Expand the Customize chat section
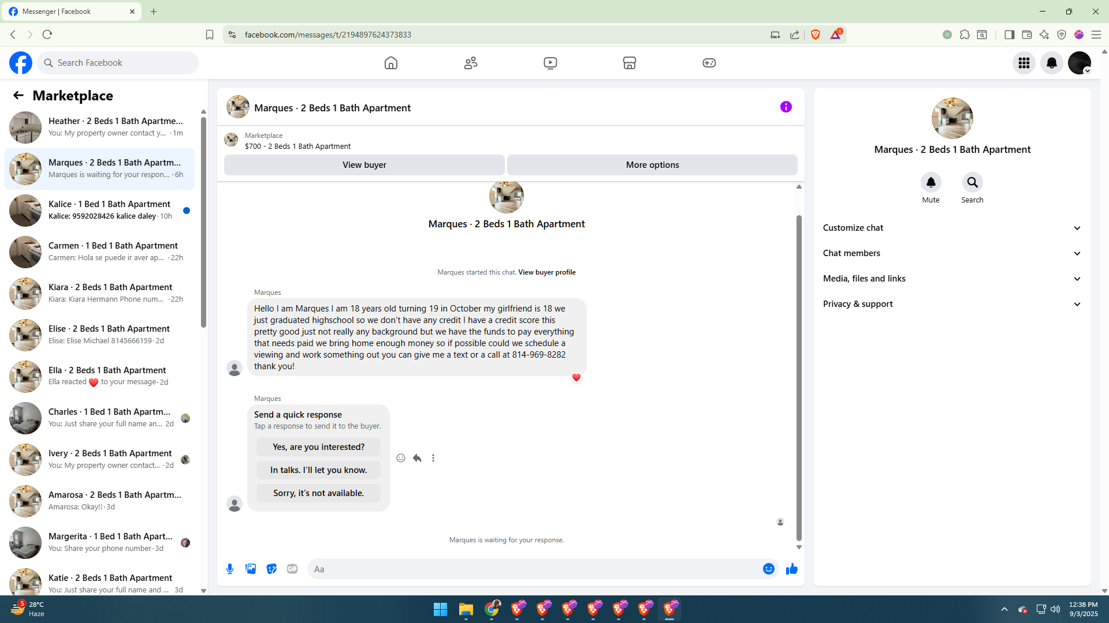 (952, 228)
